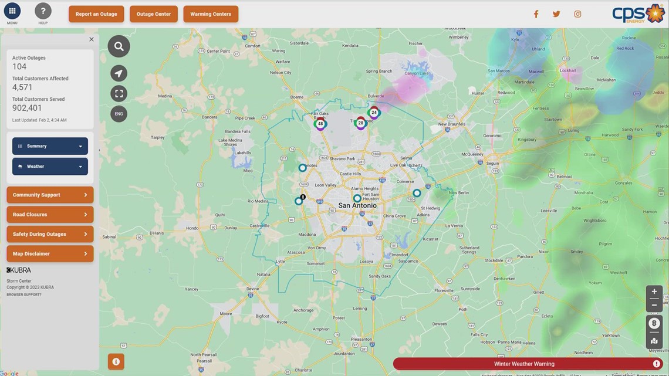Image resolution: width=669 pixels, height=376 pixels.
Task: View Warming Centers
Action: (x=211, y=14)
